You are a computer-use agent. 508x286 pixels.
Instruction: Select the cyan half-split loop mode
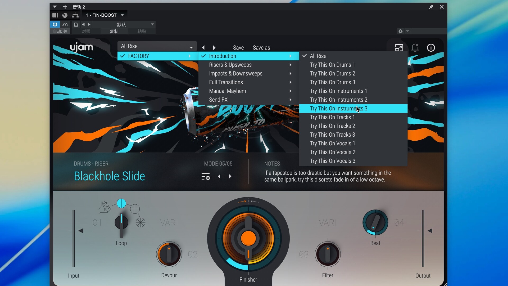point(121,203)
